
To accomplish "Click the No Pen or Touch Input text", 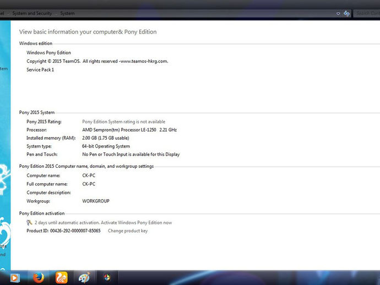I will [131, 154].
